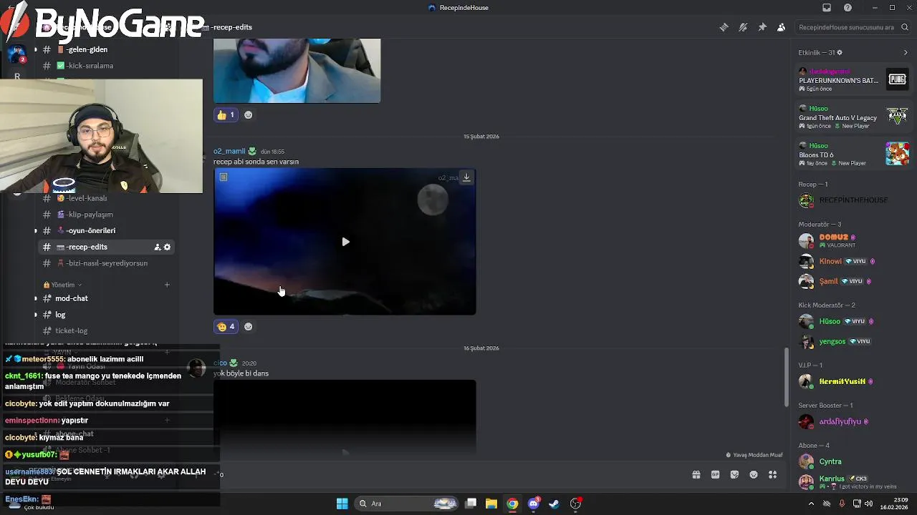Screen dimensions: 917x515
Task: Open -recep-edits channel settings gear
Action: 167,247
